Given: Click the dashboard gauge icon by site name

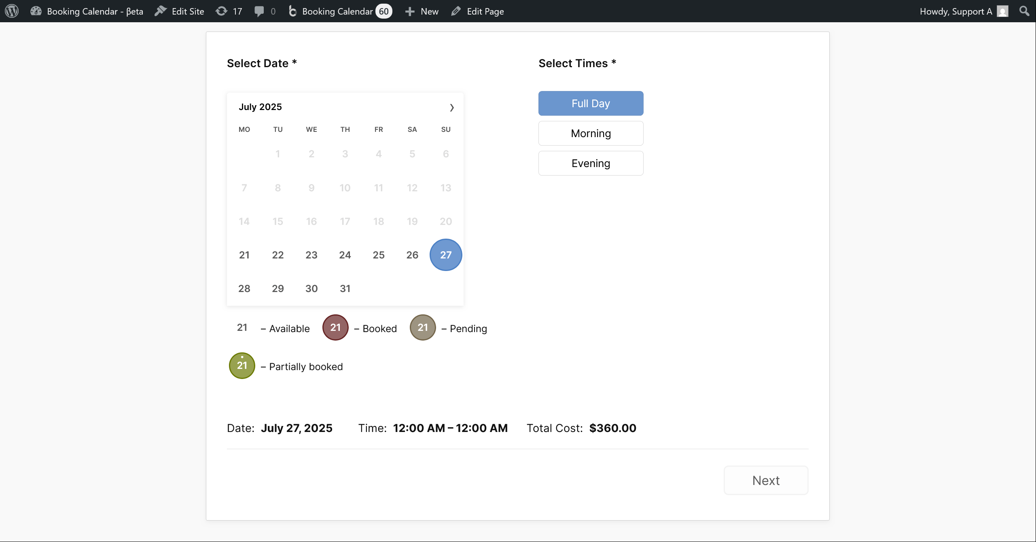Looking at the screenshot, I should tap(36, 11).
